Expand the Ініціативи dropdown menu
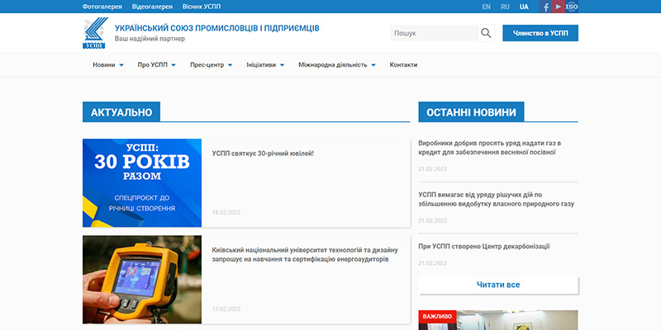 pyautogui.click(x=265, y=65)
